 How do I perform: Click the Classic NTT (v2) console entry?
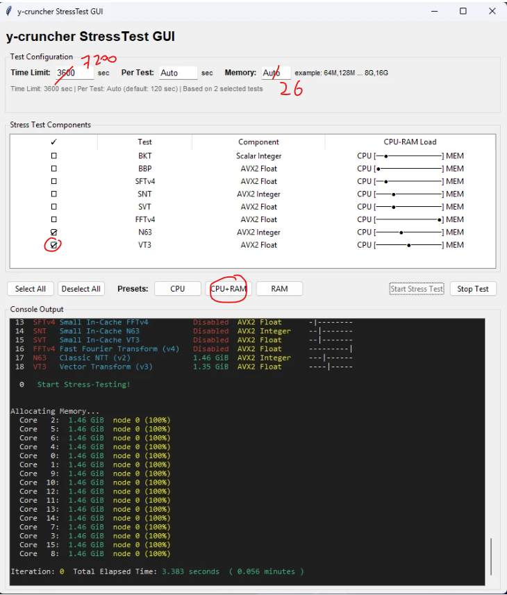click(95, 358)
